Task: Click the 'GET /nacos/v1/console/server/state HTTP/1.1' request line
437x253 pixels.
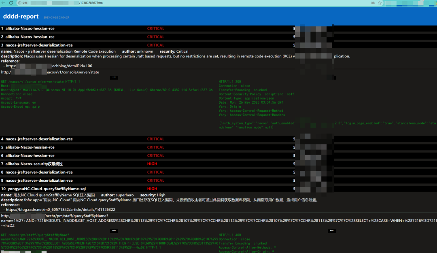Action: [40, 82]
